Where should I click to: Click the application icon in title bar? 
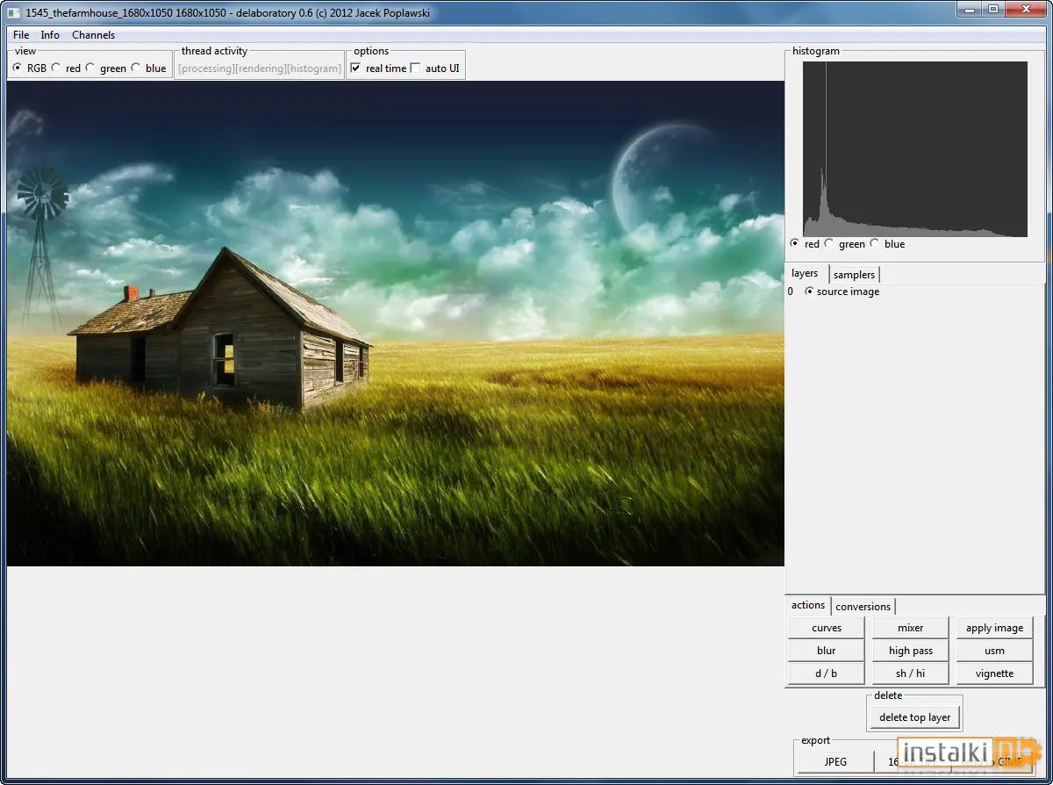point(15,12)
